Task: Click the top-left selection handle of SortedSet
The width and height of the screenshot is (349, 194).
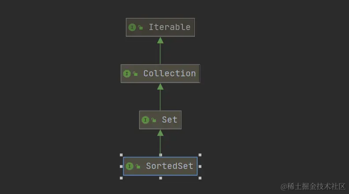Action: (x=121, y=155)
